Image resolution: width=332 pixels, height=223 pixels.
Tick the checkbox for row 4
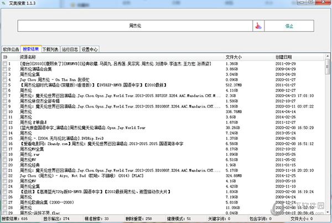coord(4,79)
